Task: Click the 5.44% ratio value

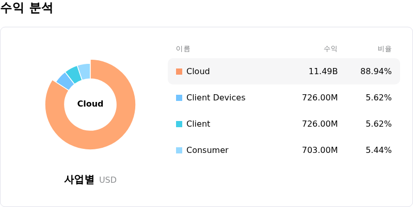Action: point(378,150)
